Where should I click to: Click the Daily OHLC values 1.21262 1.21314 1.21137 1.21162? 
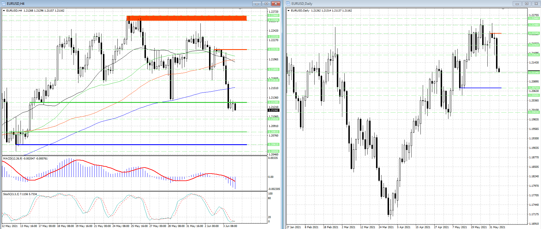coord(331,11)
